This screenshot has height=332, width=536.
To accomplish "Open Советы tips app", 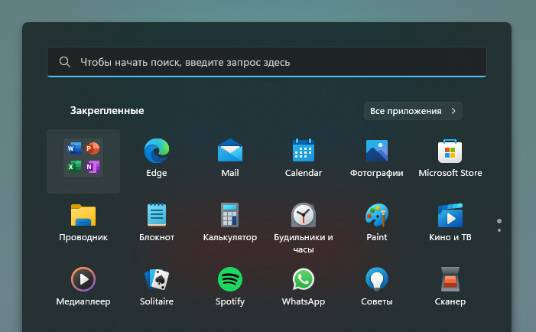I will (x=377, y=287).
